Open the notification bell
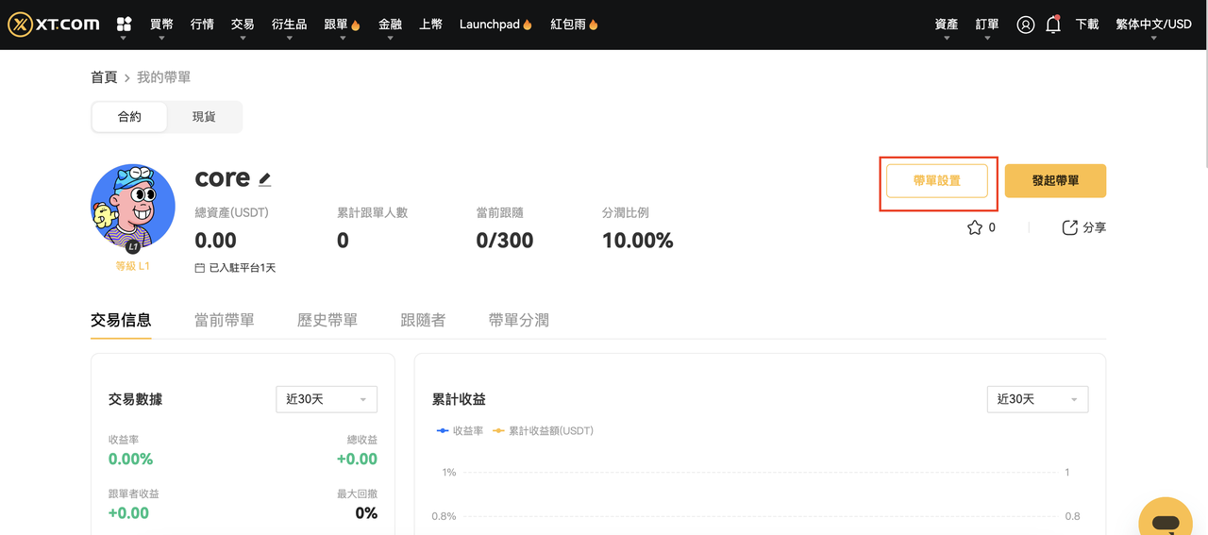This screenshot has height=535, width=1208. (1053, 25)
